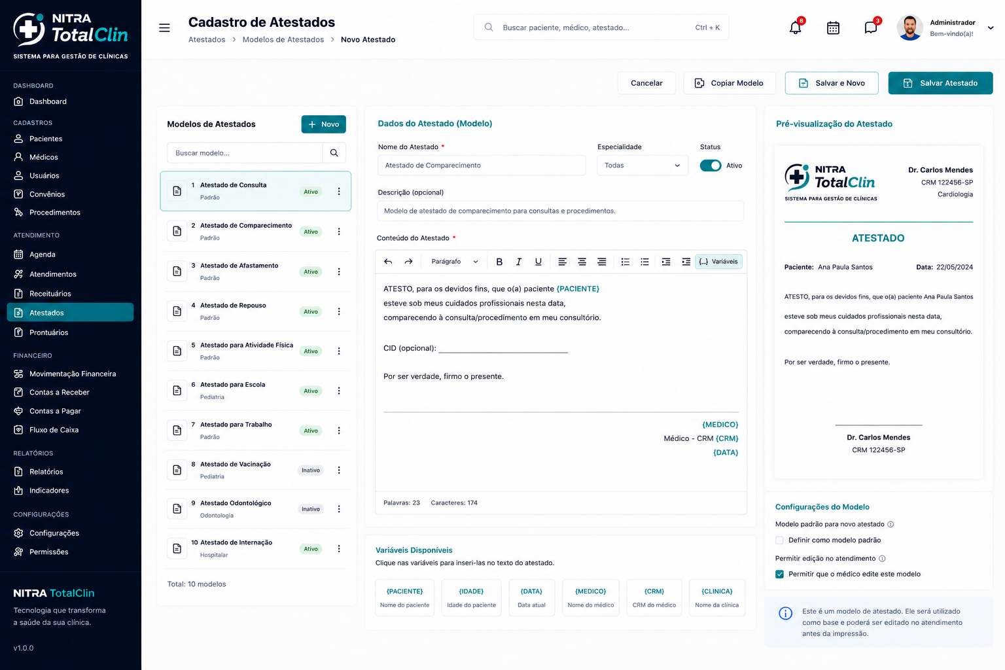
Task: Click the search icon in Modelos list
Action: 334,152
